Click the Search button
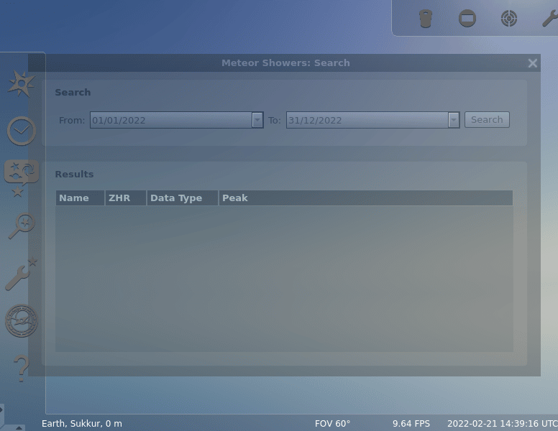 [x=487, y=119]
